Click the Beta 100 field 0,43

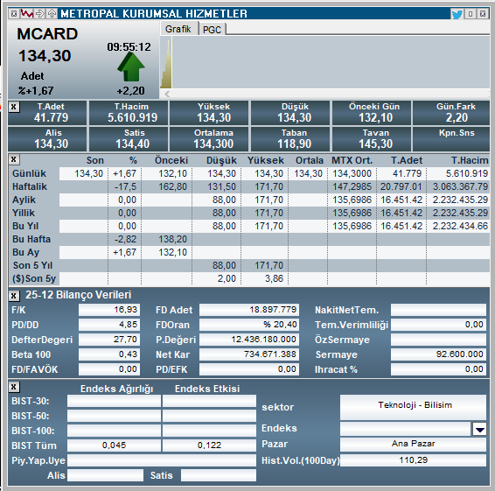109,354
